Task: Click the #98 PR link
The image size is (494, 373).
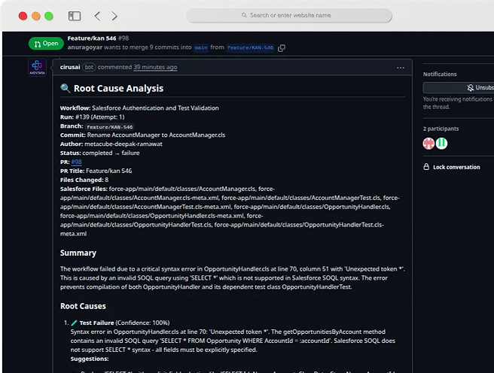Action: point(77,162)
